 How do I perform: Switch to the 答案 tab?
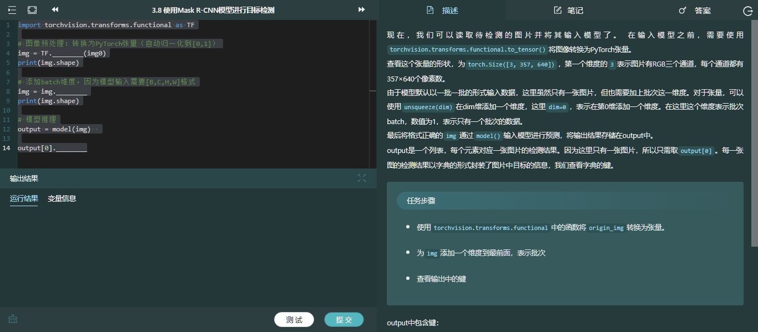695,10
